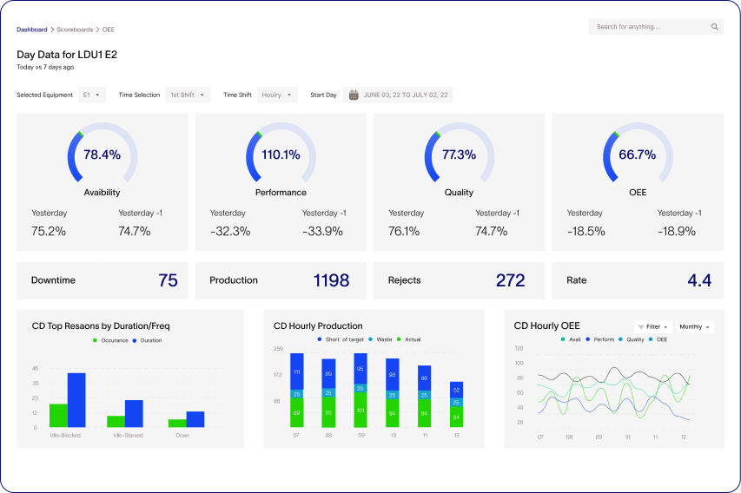Select the Rate 4.4 card
The image size is (741, 493).
click(x=638, y=280)
